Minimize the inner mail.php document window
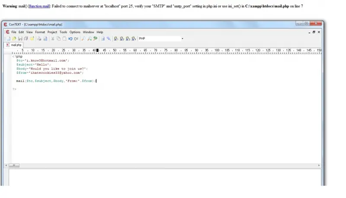This screenshot has width=346, height=198. [309, 32]
